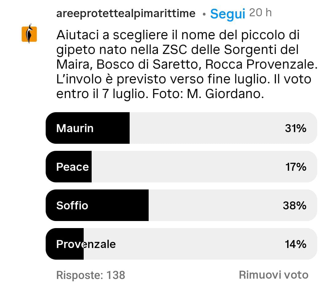Follow the account with Segui
Image resolution: width=331 pixels, height=290 pixels.
[227, 14]
